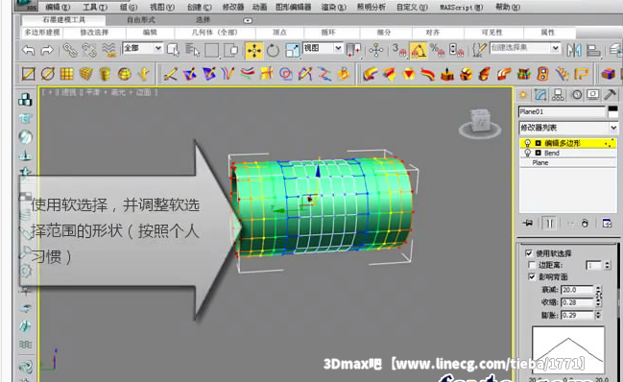Click the 衰减 value input field
Viewport: 623px width, 382px height.
577,290
